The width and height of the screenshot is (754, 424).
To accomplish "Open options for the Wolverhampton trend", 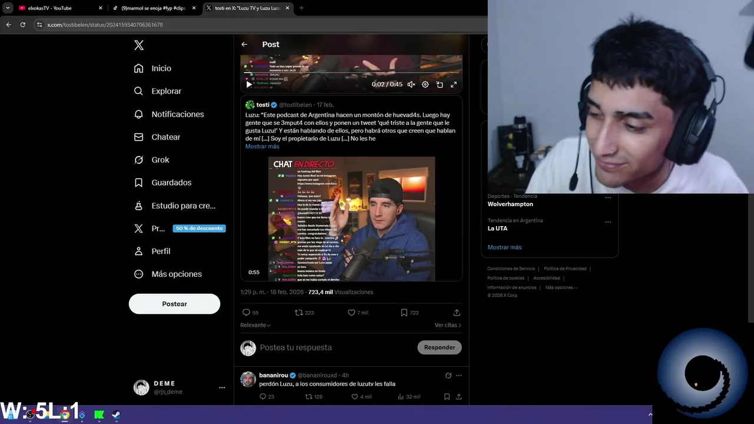I will [x=608, y=198].
